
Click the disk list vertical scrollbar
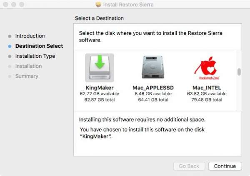pos(239,72)
